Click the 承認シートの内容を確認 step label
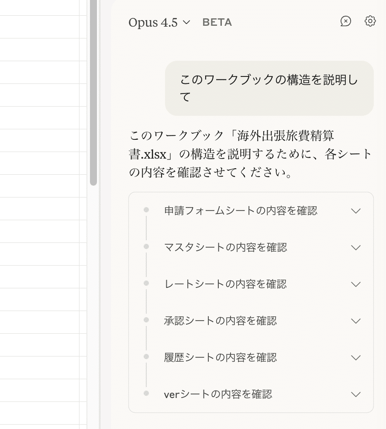 [x=221, y=321]
